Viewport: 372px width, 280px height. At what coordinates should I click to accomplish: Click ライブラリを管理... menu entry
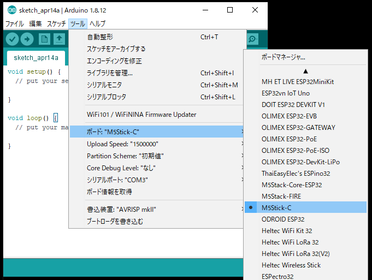[110, 73]
